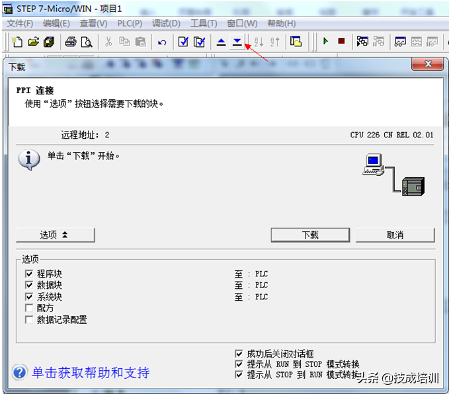This screenshot has width=449, height=394.
Task: Click the single read status chart icon
Action: [x=417, y=42]
